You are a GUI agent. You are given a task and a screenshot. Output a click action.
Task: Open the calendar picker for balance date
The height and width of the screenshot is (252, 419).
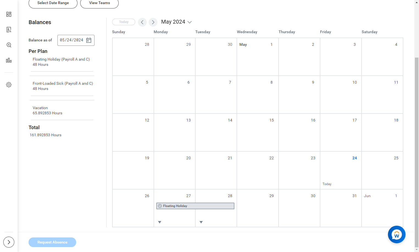click(89, 40)
